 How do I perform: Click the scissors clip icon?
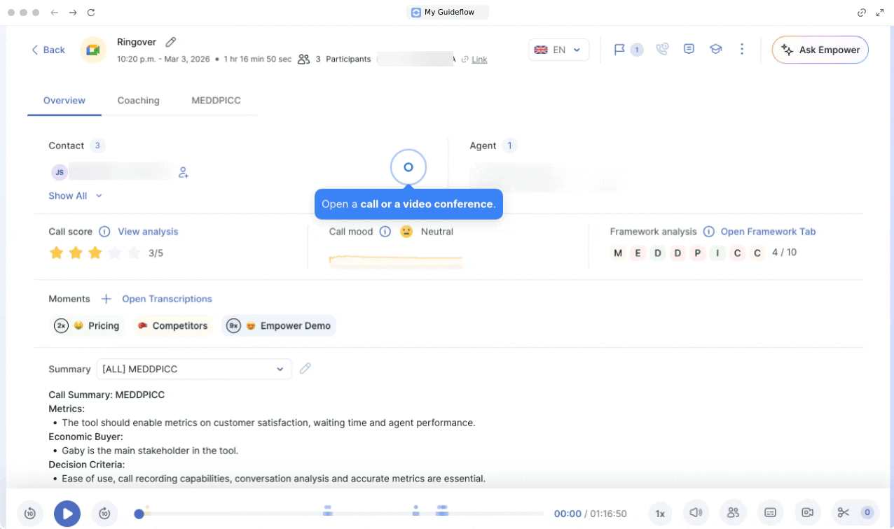[x=844, y=513]
